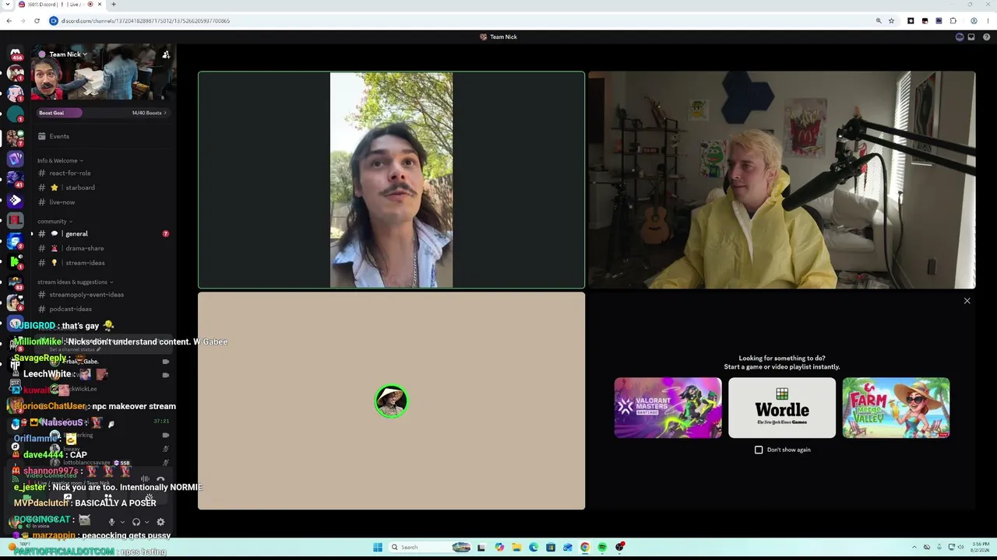Screen dimensions: 997x560
Task: Click the browser address bar URL
Action: pos(146,21)
